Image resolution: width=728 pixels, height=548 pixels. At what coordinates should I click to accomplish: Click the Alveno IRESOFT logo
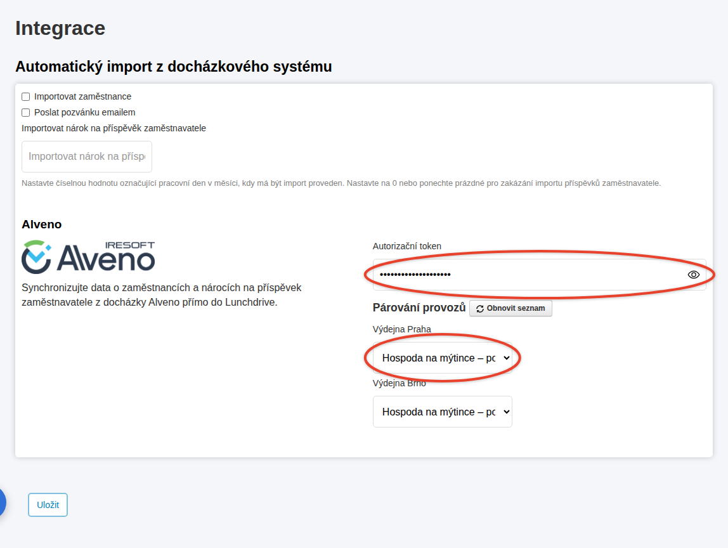pyautogui.click(x=88, y=257)
